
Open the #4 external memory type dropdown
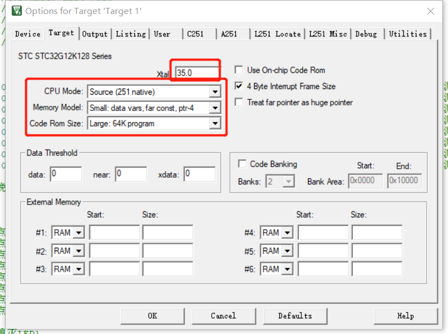click(287, 233)
